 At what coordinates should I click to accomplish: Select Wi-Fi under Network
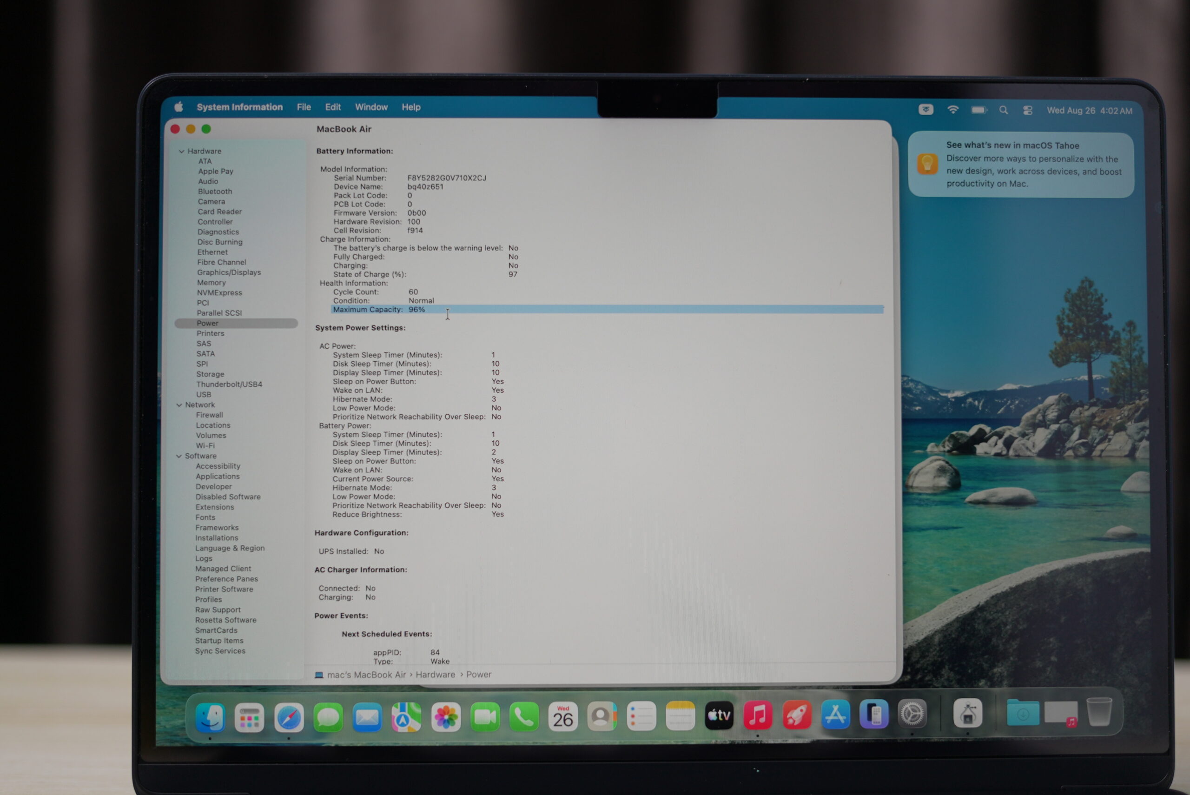tap(205, 445)
